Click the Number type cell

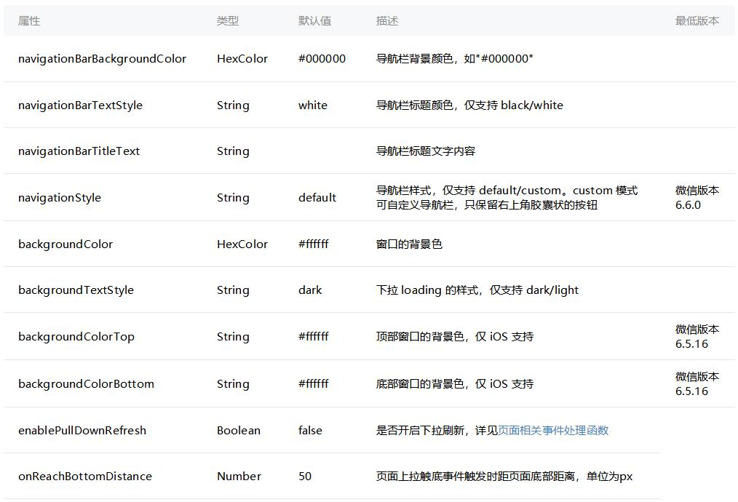tap(239, 476)
